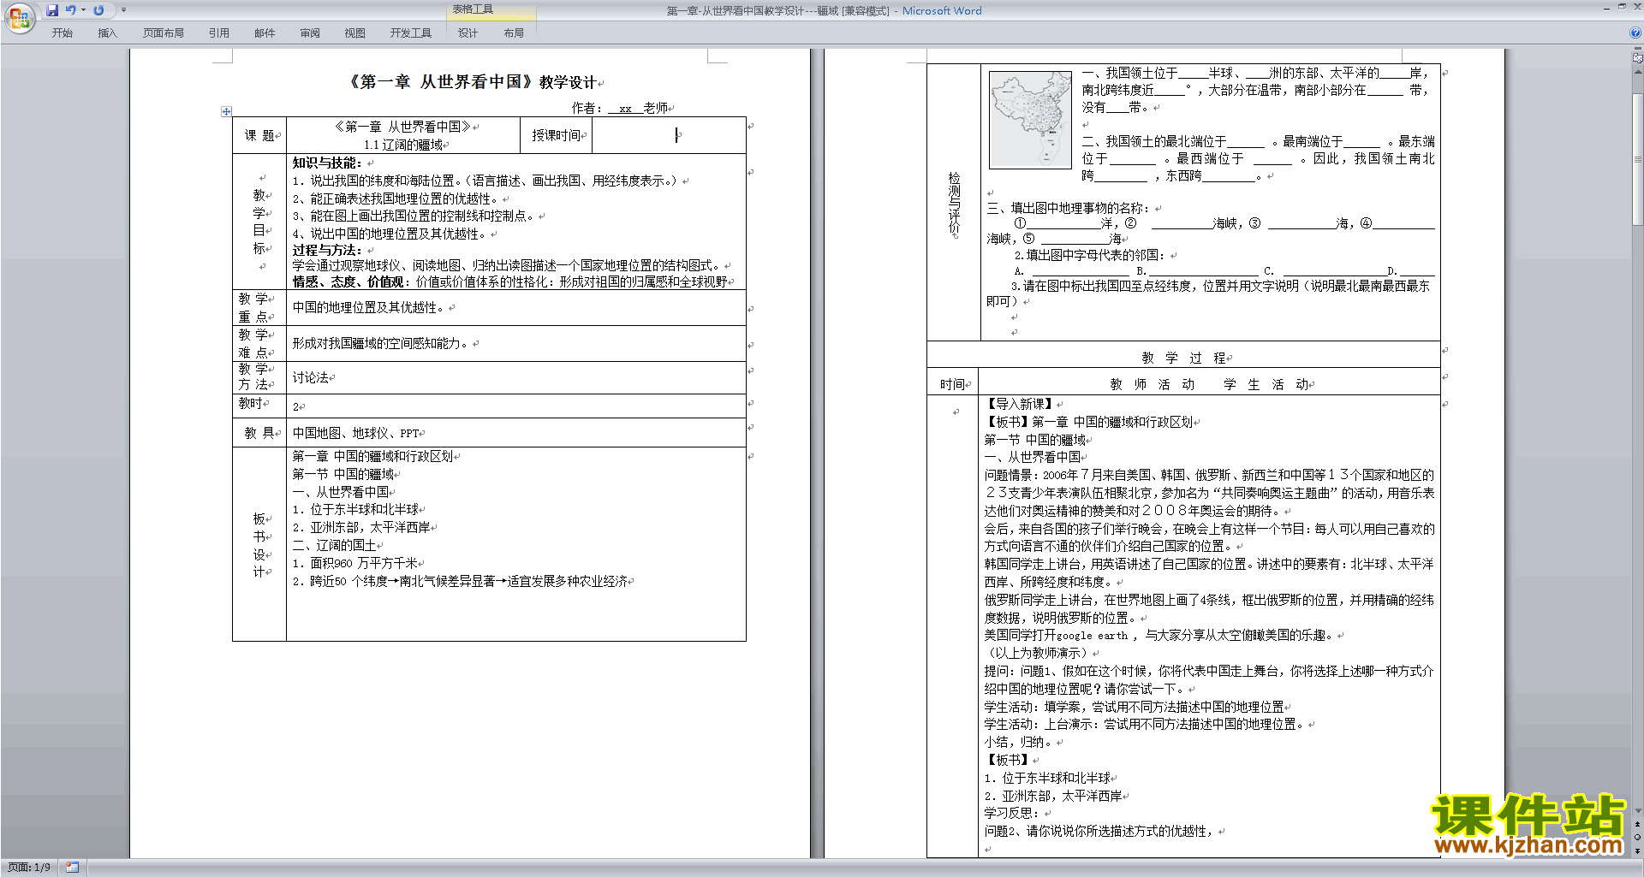1644x877 pixels.
Task: Undo the last action
Action: point(70,10)
